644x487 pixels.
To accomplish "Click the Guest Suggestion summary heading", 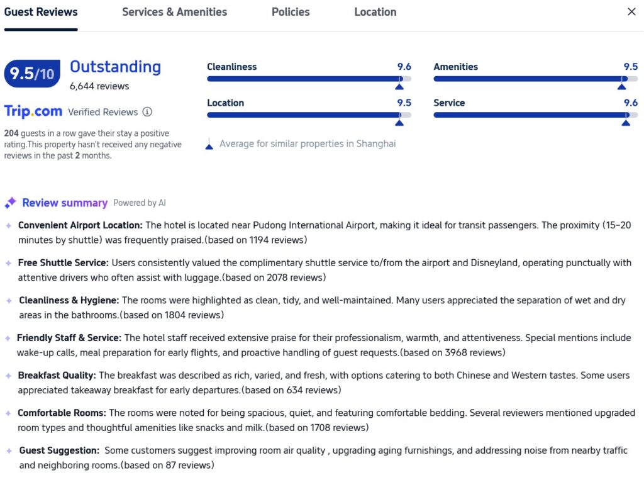I will (59, 451).
